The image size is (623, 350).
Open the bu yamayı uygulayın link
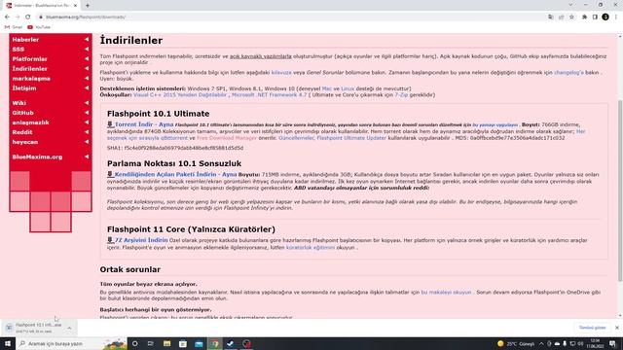coord(495,125)
